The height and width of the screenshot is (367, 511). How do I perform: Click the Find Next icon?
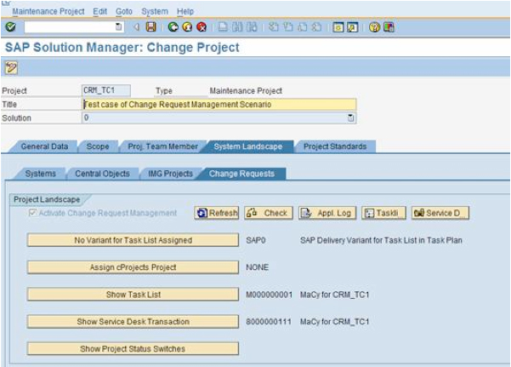click(252, 26)
